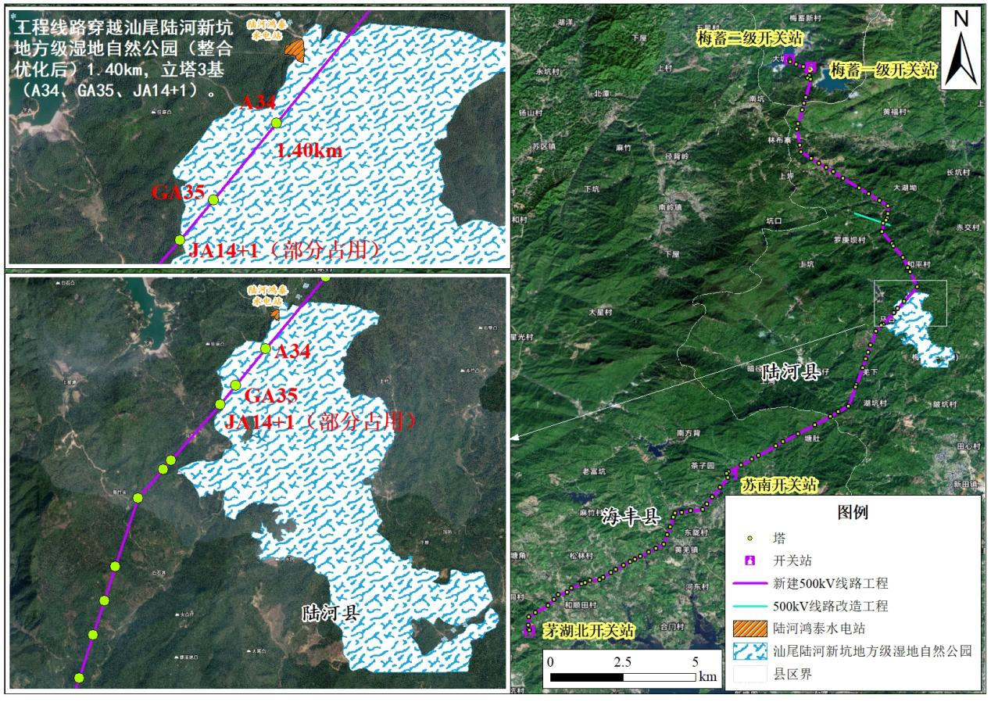Viewport: 991px width, 702px height.
Task: Select the 开关站 symbol in the legend
Action: pyautogui.click(x=750, y=561)
